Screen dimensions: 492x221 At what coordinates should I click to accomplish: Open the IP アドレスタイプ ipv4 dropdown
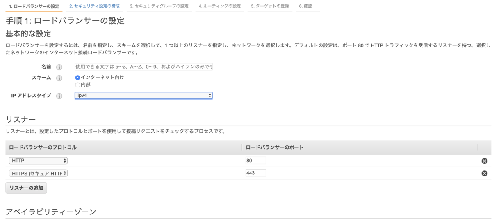[143, 96]
